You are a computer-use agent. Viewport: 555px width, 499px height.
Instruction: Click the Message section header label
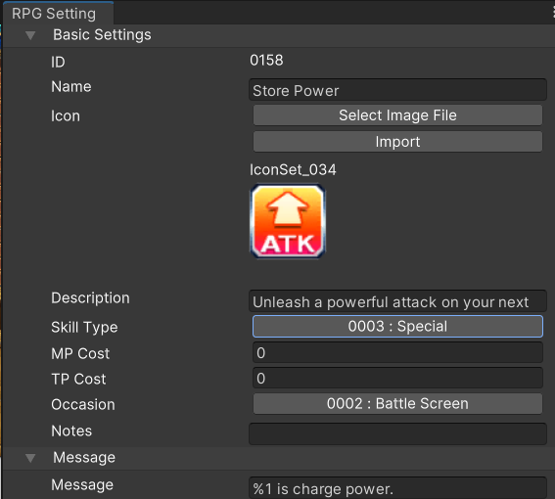(84, 457)
